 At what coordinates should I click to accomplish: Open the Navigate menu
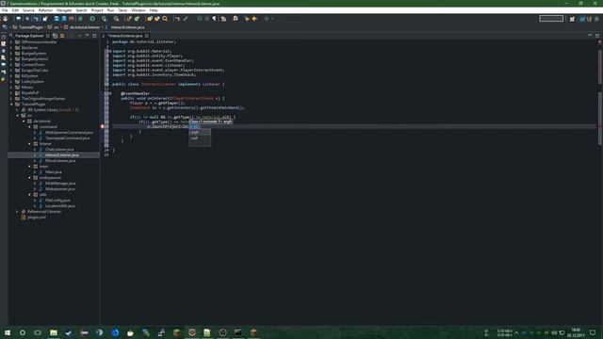[x=64, y=10]
